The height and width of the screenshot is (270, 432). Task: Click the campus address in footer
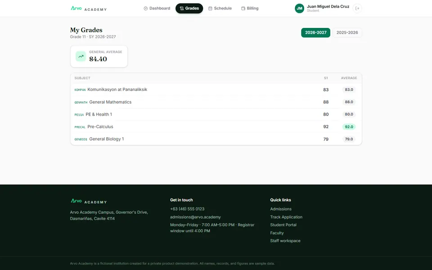109,216
